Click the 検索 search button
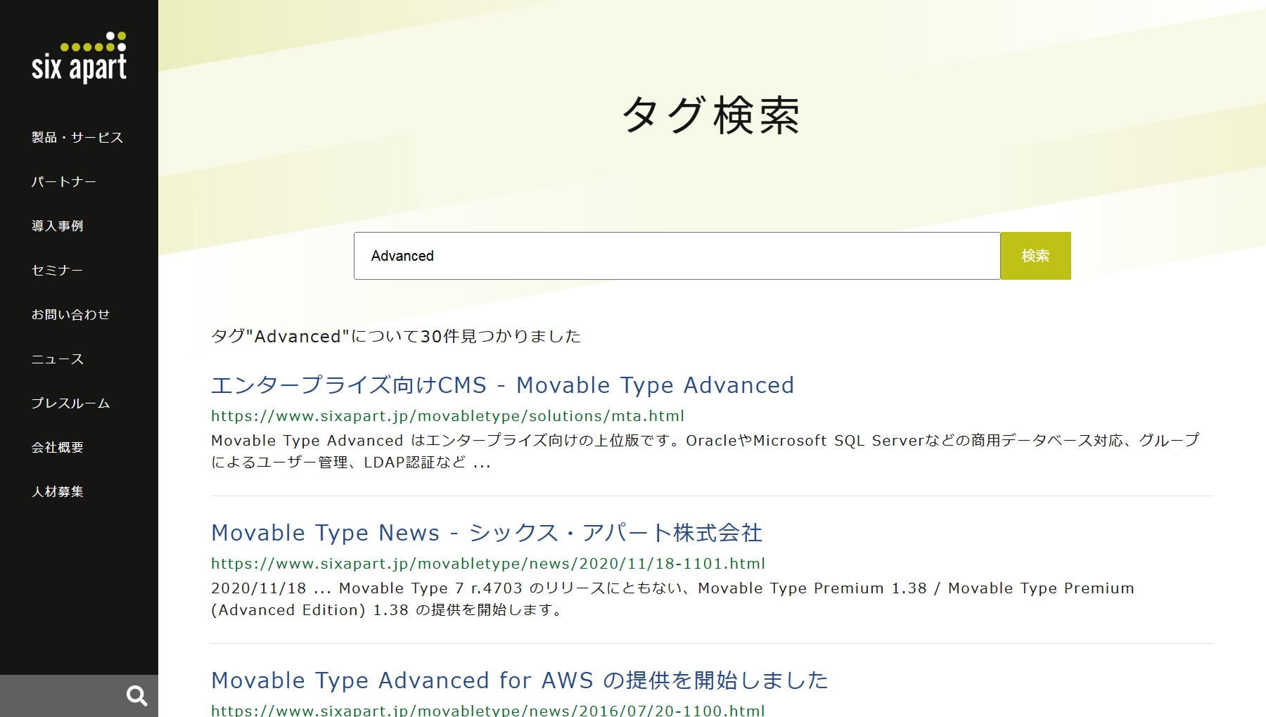Image resolution: width=1266 pixels, height=717 pixels. tap(1035, 256)
